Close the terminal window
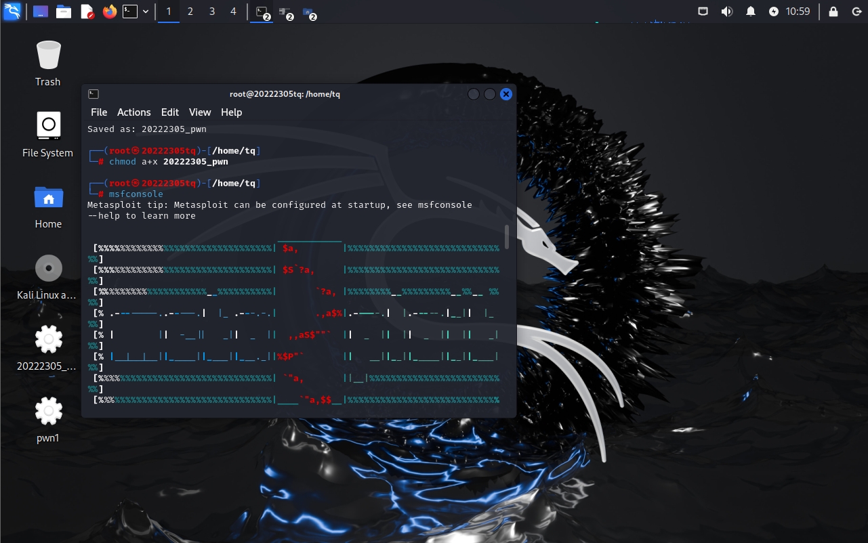This screenshot has width=868, height=543. click(506, 94)
